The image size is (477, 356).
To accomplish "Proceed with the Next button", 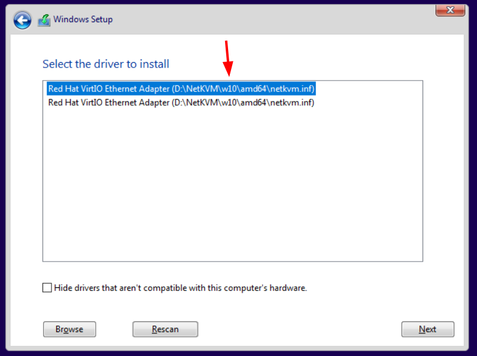I will coord(427,329).
